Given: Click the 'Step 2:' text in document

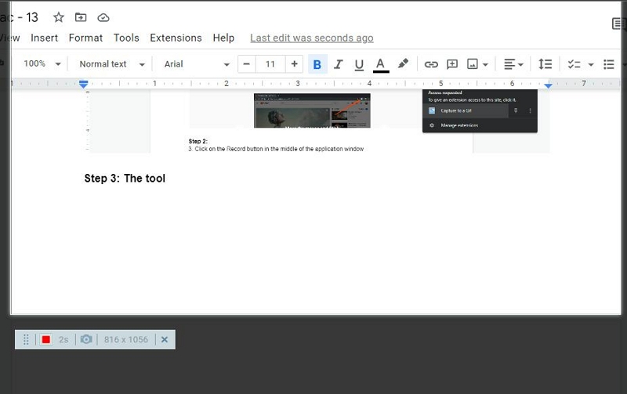Looking at the screenshot, I should click(x=198, y=141).
